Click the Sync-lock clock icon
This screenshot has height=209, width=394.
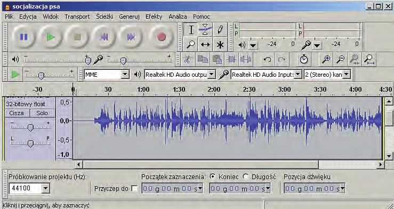click(x=304, y=60)
